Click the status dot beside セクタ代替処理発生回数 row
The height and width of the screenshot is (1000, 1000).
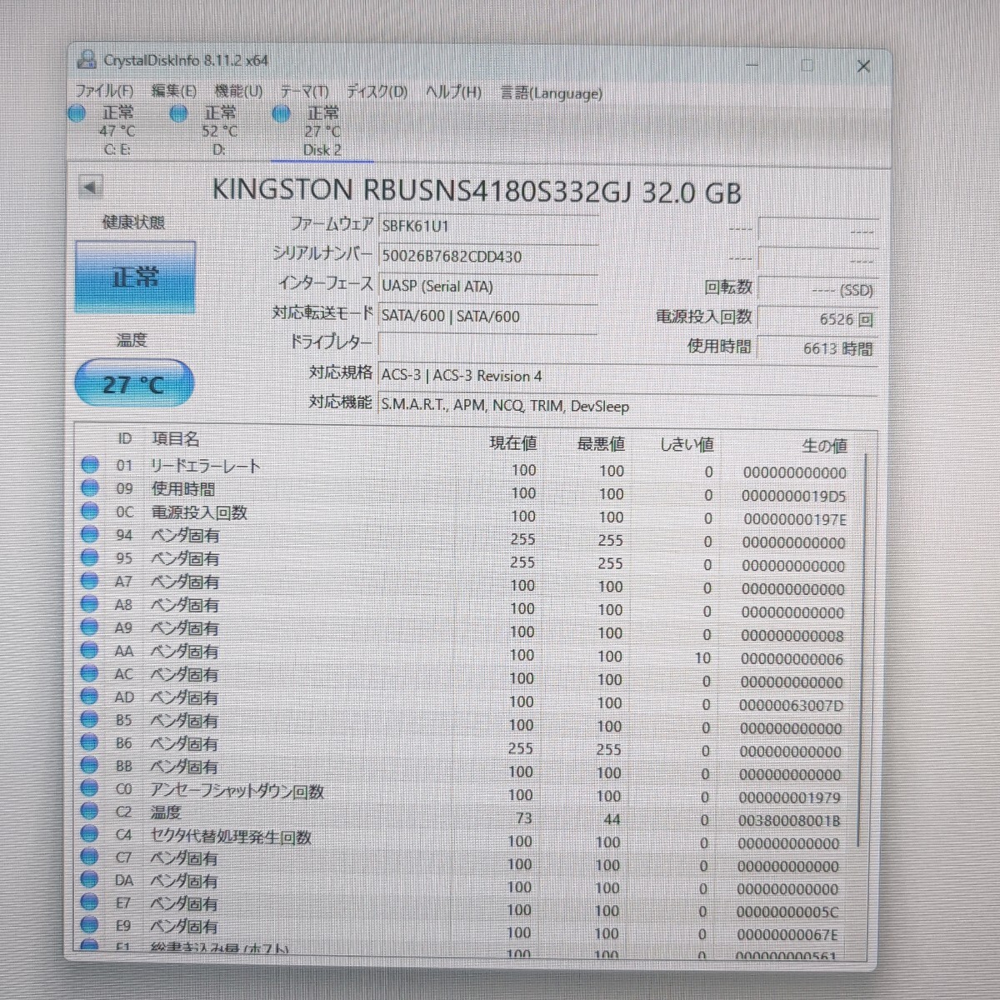pyautogui.click(x=89, y=834)
